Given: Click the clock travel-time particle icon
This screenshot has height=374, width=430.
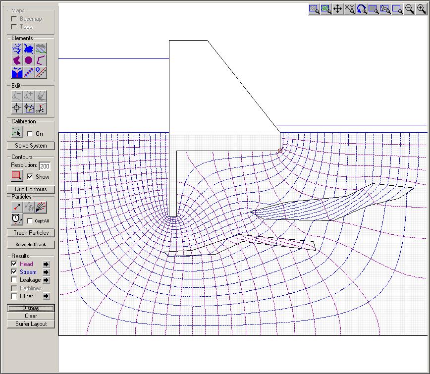Looking at the screenshot, I should tap(17, 219).
